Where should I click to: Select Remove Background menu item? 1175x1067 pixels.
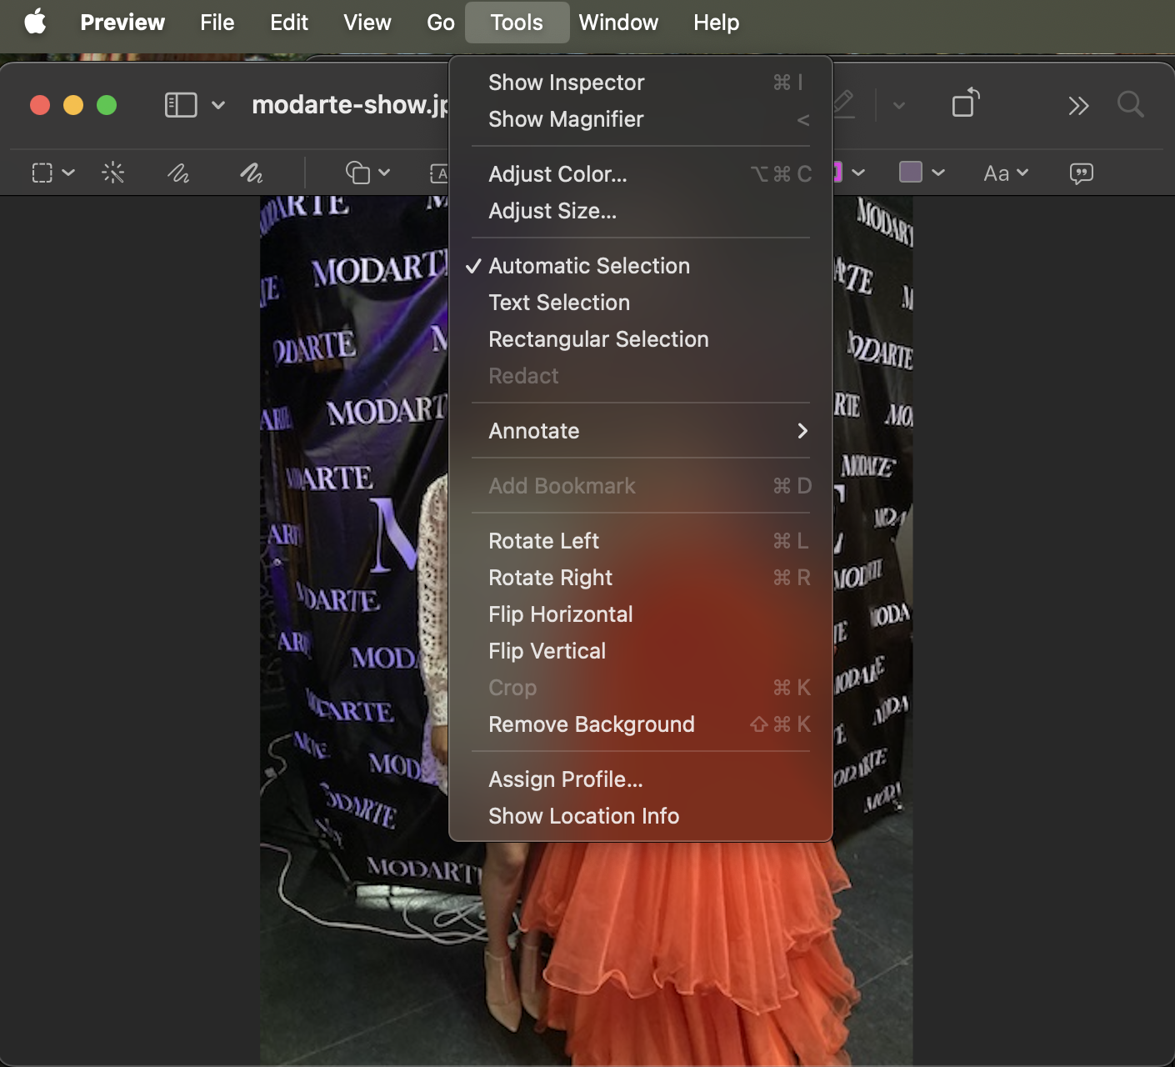(x=591, y=724)
